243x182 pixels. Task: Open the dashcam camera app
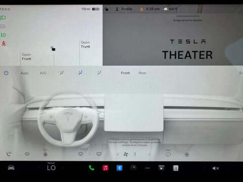click(134, 168)
